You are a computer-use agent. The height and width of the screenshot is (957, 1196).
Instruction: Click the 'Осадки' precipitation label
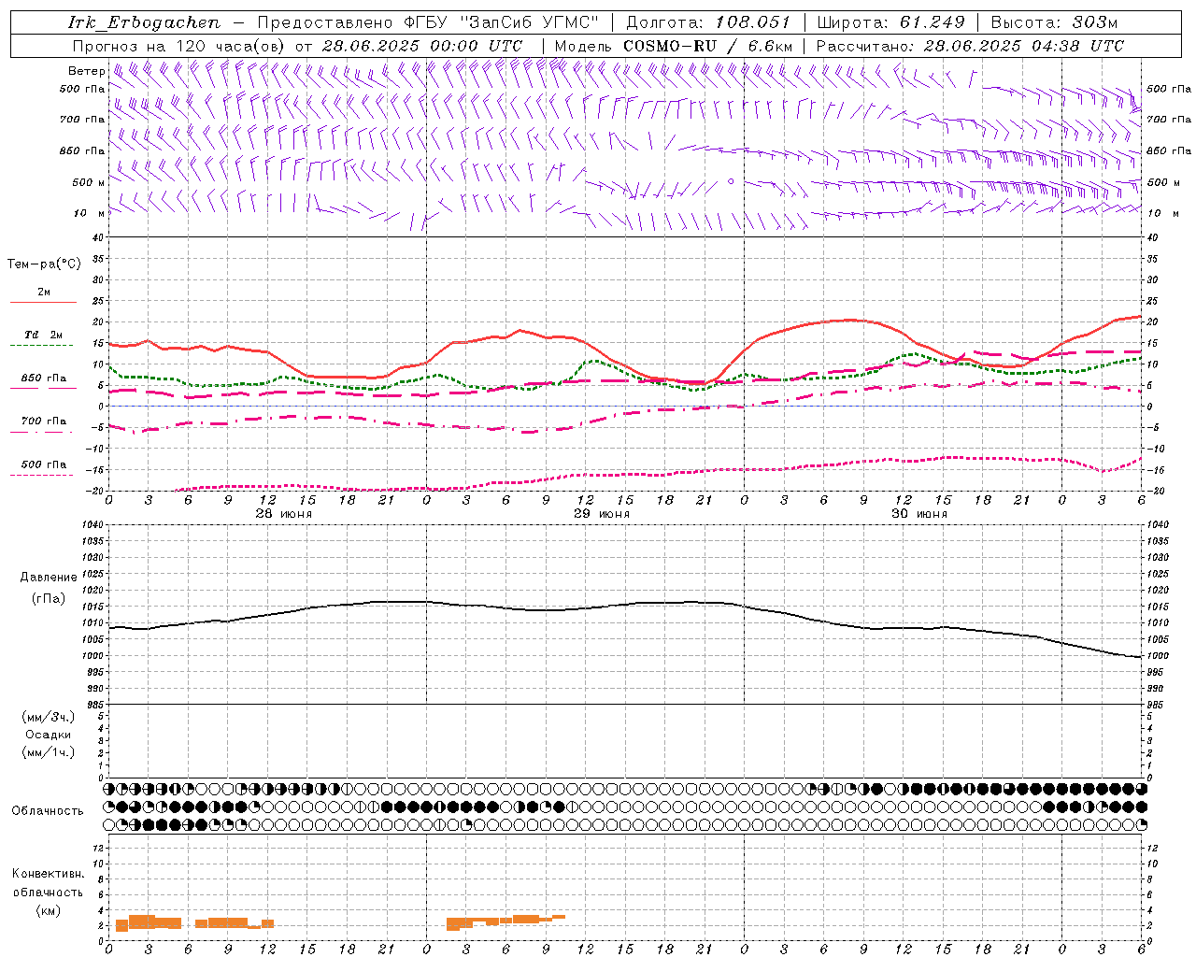click(x=49, y=735)
